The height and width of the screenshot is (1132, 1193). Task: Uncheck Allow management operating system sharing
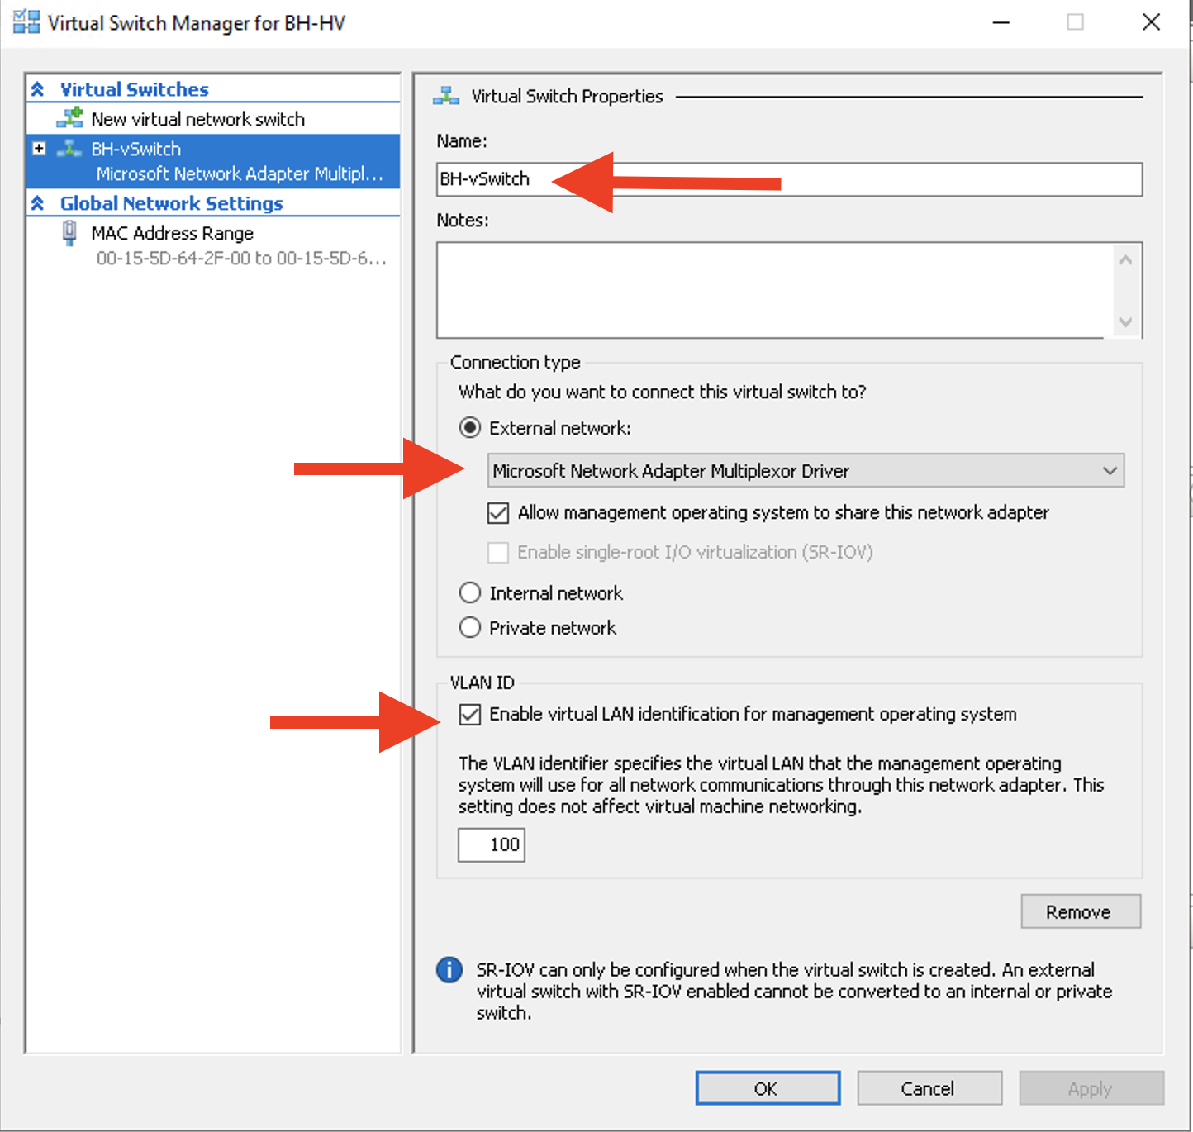[497, 512]
